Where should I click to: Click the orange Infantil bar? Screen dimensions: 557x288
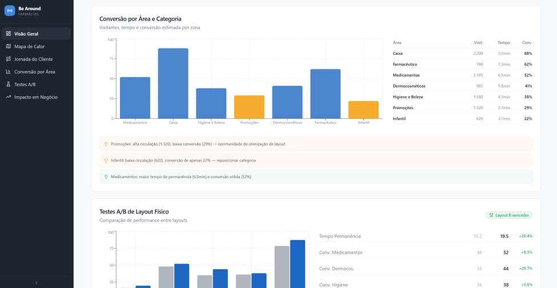[x=363, y=110]
